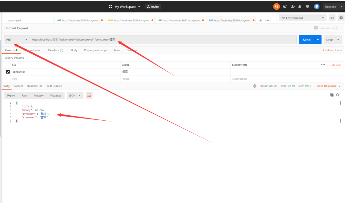Screen dimensions: 345x203
Task: Open query params column options dots
Action: click(x=323, y=65)
